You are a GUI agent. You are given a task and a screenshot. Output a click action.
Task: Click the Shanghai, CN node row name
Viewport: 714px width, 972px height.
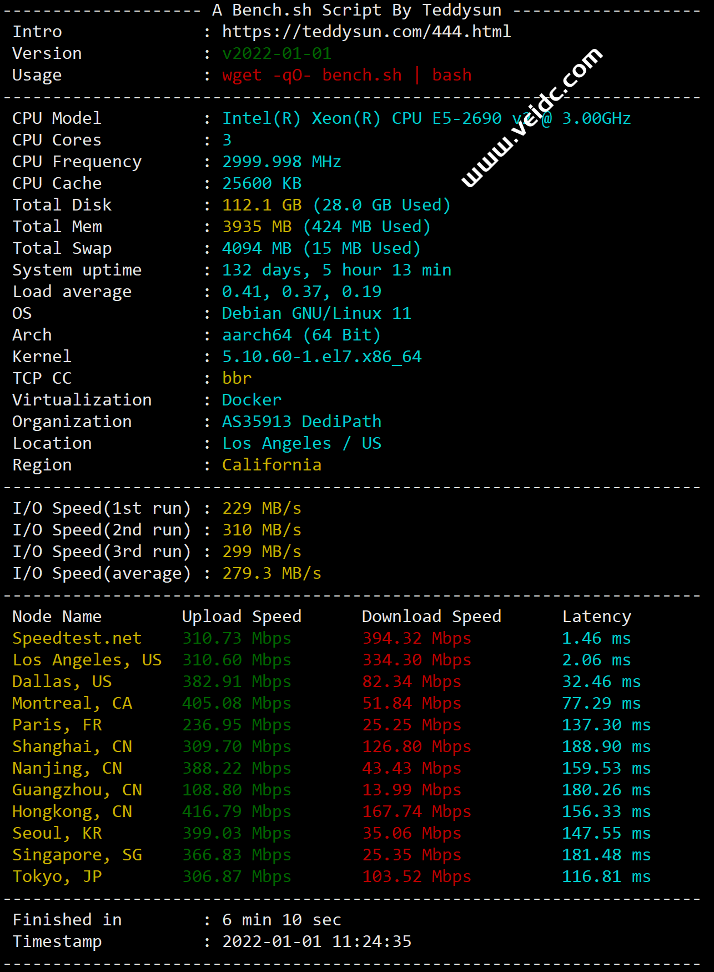click(x=72, y=746)
